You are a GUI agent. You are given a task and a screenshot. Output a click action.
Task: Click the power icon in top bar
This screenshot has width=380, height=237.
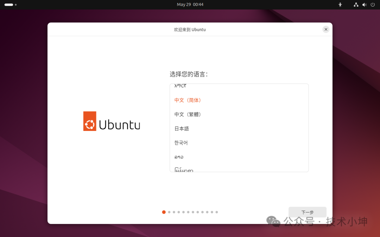click(373, 5)
